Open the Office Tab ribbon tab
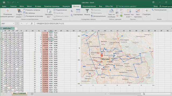Image resolution: width=172 pixels, height=96 pixels. coord(109,6)
